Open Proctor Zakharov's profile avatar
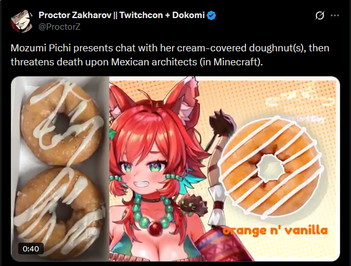Image resolution: width=351 pixels, height=266 pixels. pyautogui.click(x=22, y=21)
